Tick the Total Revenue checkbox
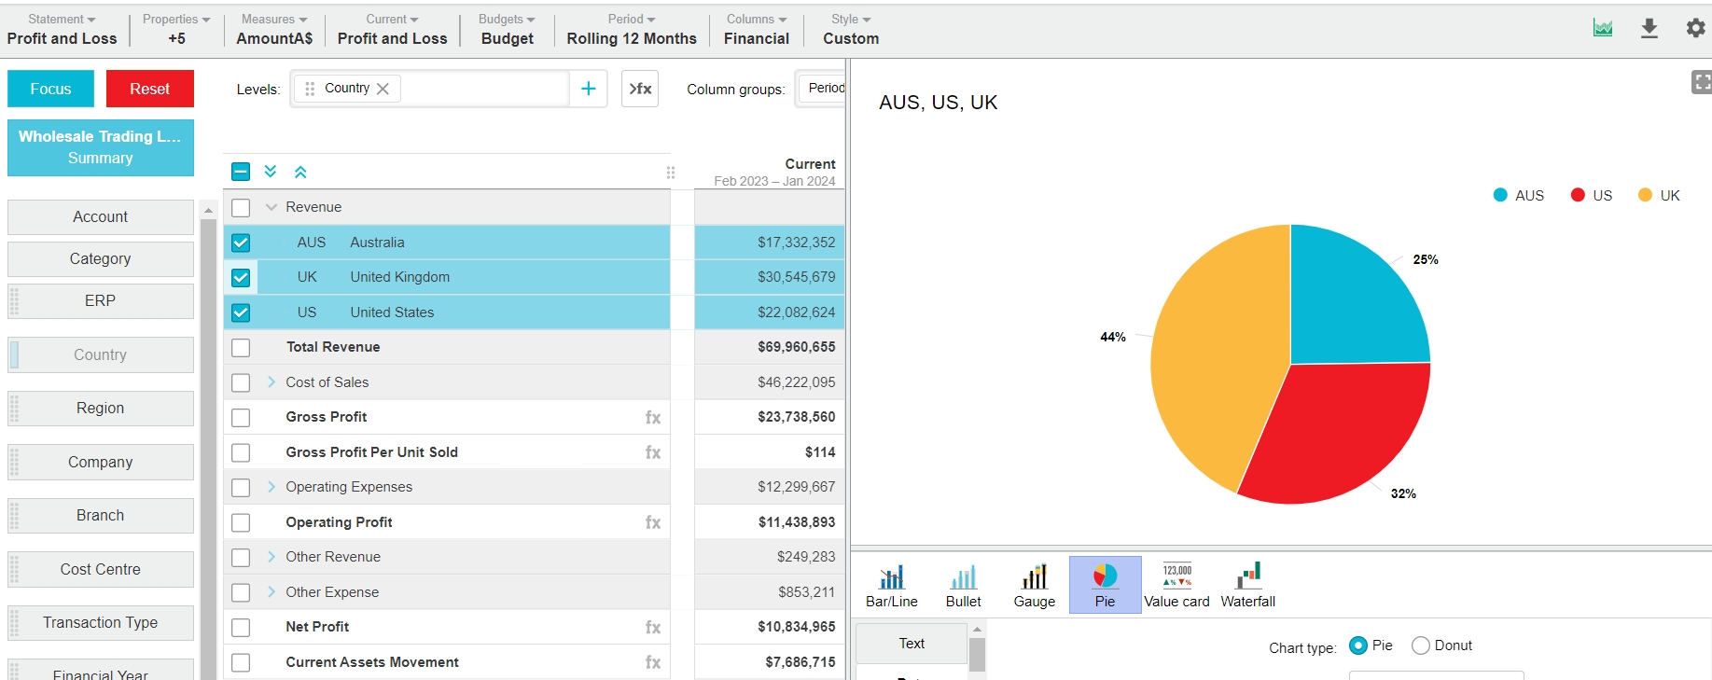The image size is (1712, 680). pos(241,348)
